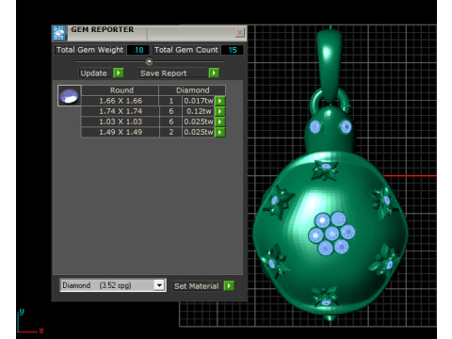This screenshot has width=452, height=339.
Task: Select the 1.49 X 1.49 size cell
Action: click(x=121, y=132)
